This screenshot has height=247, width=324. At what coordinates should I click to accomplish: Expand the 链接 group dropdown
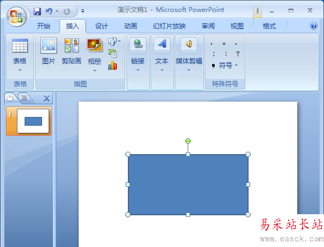coord(138,70)
